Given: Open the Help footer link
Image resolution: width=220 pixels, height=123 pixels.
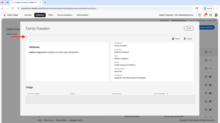Looking at the screenshot, I should tap(40, 120).
